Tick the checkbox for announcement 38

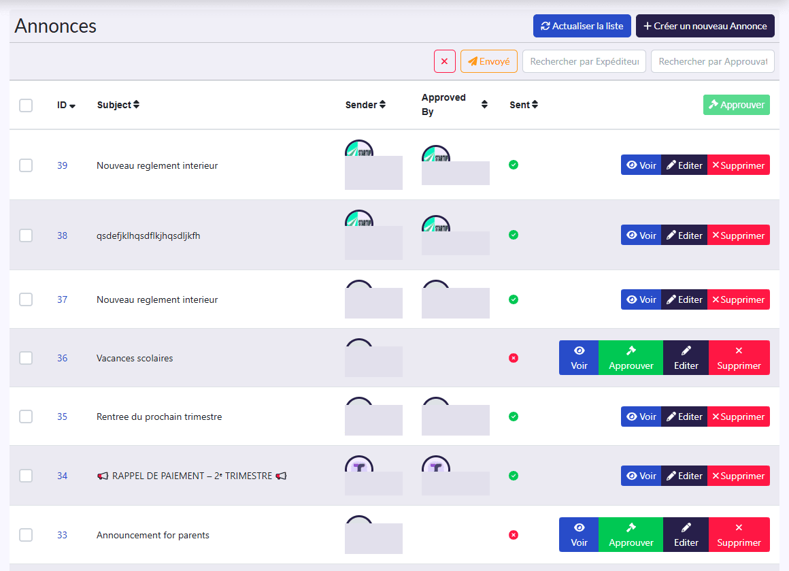pyautogui.click(x=26, y=235)
